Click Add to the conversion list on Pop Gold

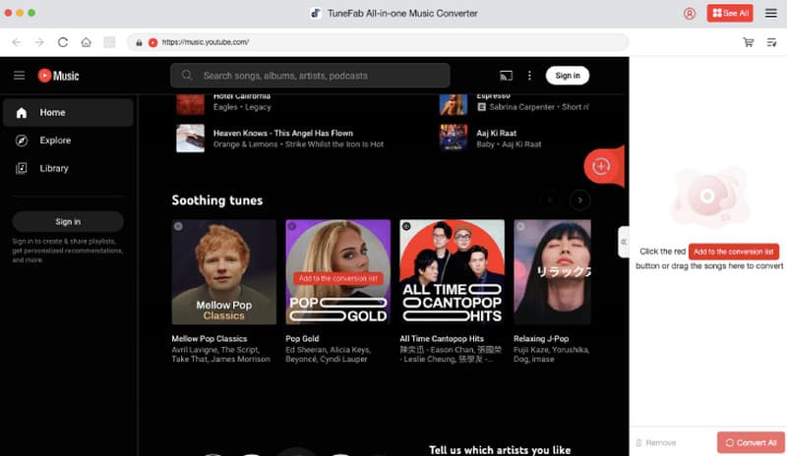337,278
